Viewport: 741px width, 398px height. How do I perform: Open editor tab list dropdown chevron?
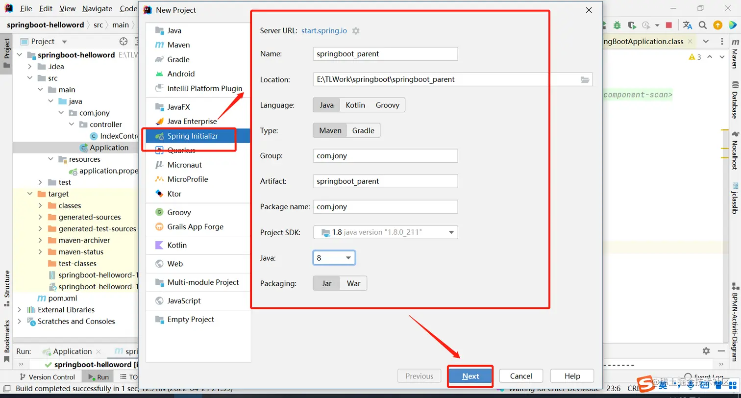tap(706, 42)
